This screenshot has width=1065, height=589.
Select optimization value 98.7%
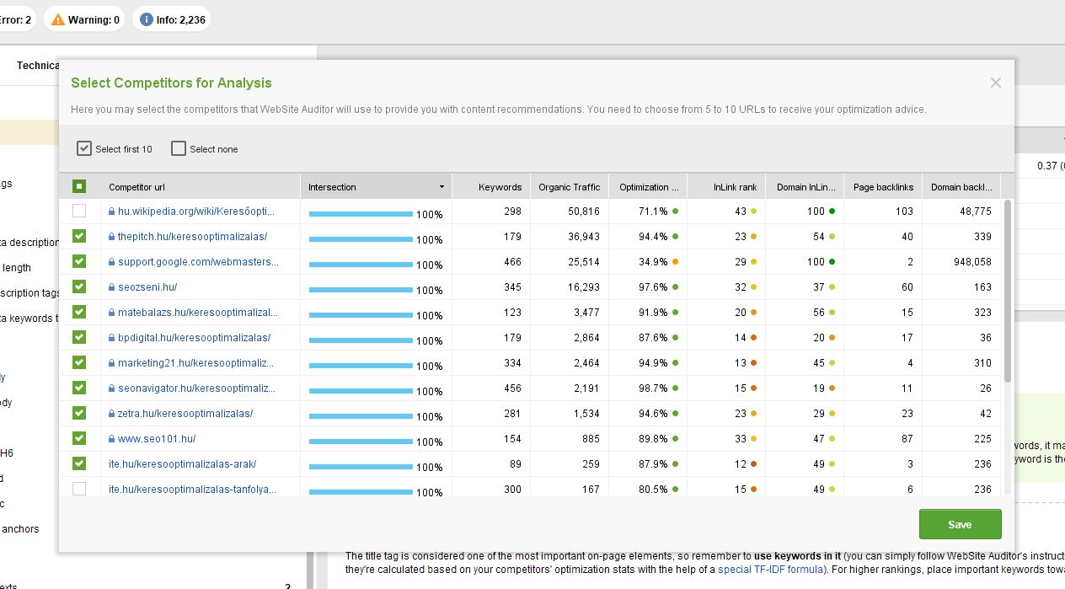pos(654,388)
